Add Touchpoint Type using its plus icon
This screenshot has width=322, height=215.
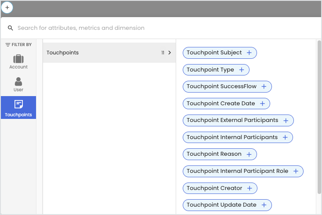(242, 70)
